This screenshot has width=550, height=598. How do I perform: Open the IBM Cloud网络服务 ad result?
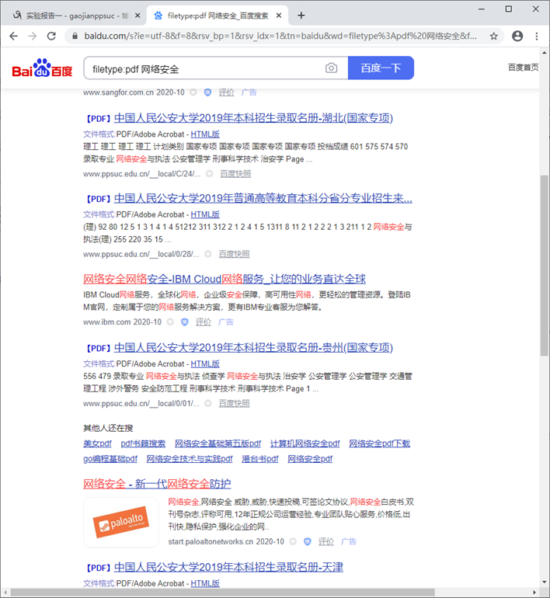(225, 279)
